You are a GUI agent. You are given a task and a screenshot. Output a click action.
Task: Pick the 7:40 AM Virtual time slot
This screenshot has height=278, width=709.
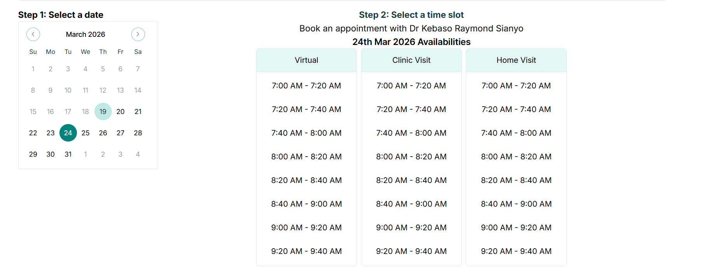point(306,133)
